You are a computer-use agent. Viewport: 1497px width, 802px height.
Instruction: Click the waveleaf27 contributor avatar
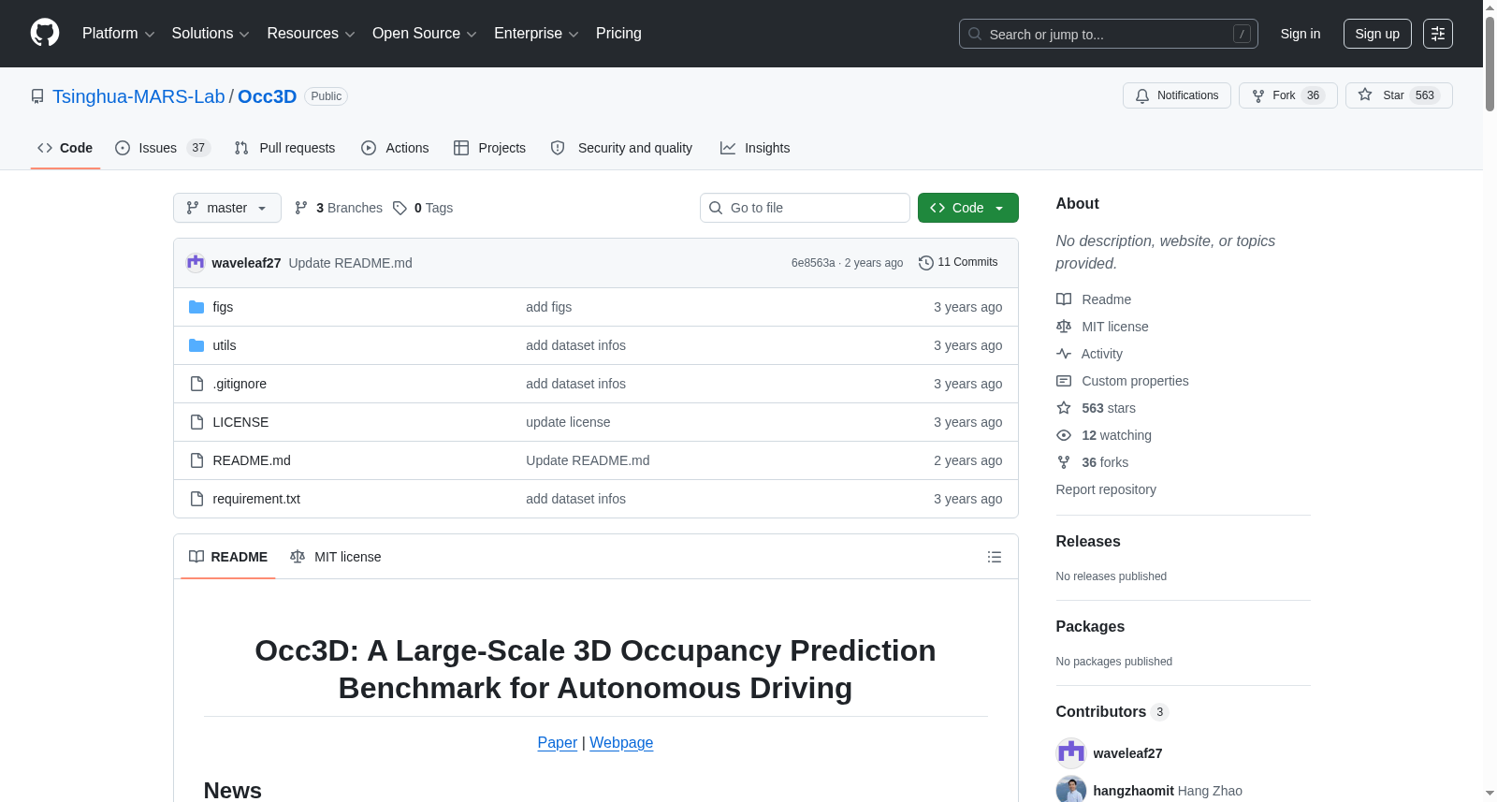pyautogui.click(x=1071, y=753)
